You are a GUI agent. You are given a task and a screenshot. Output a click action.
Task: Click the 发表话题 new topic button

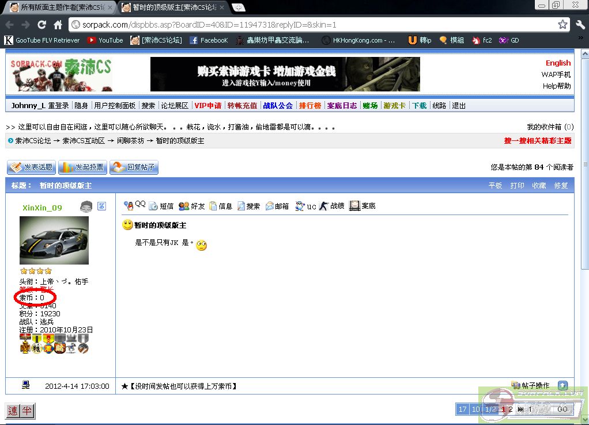coord(32,167)
